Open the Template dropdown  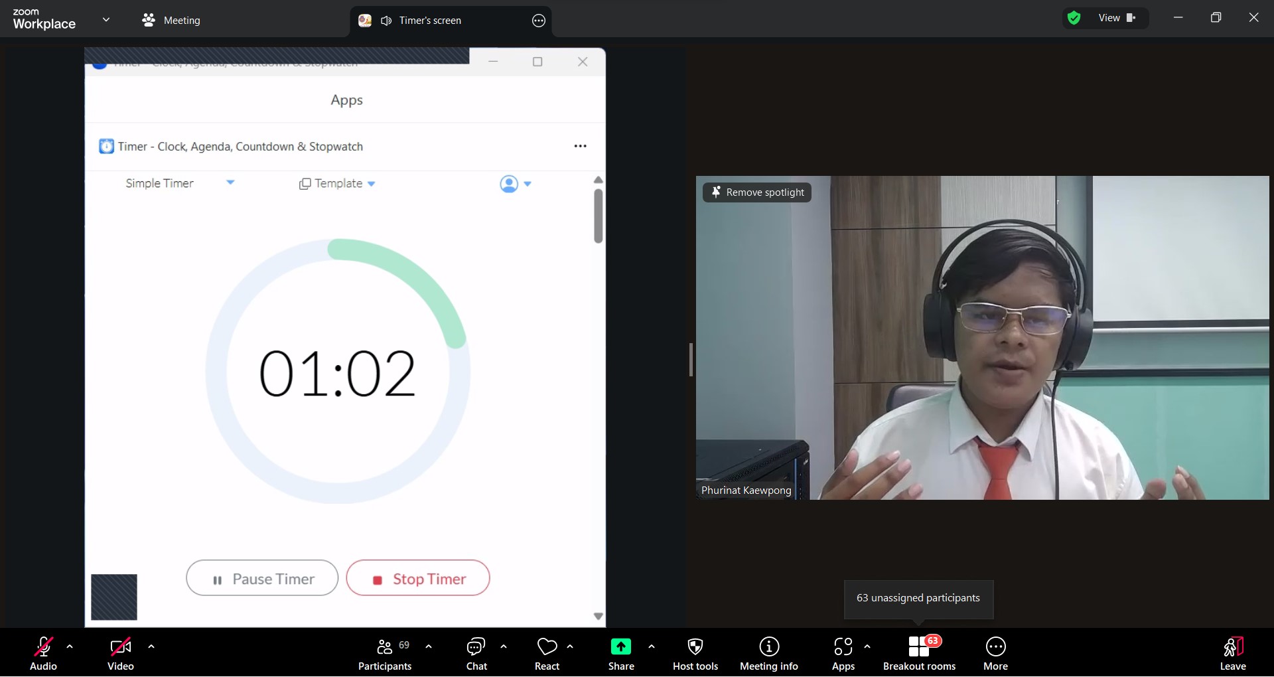(x=337, y=184)
